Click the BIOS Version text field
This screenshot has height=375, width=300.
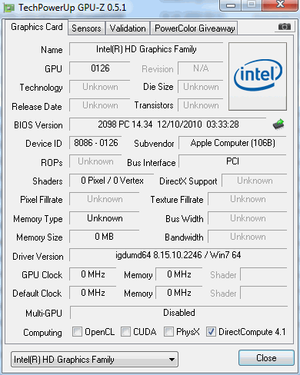(x=168, y=124)
